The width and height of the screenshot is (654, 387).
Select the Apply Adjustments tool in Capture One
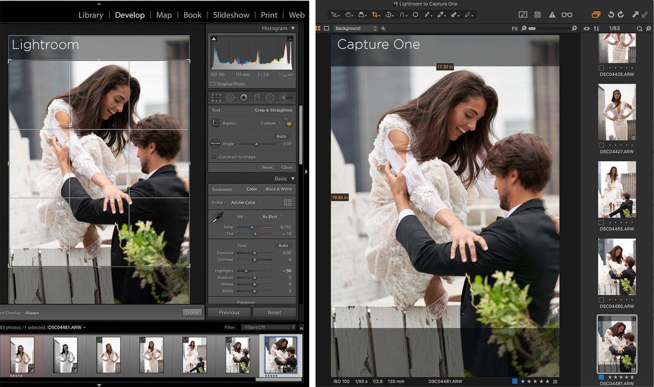[x=455, y=15]
